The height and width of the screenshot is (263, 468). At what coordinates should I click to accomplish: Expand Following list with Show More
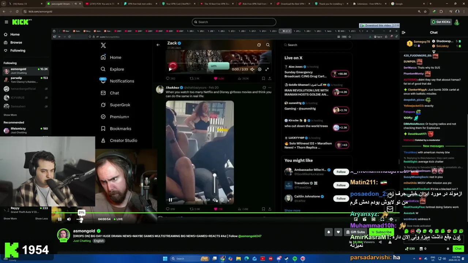pyautogui.click(x=10, y=115)
